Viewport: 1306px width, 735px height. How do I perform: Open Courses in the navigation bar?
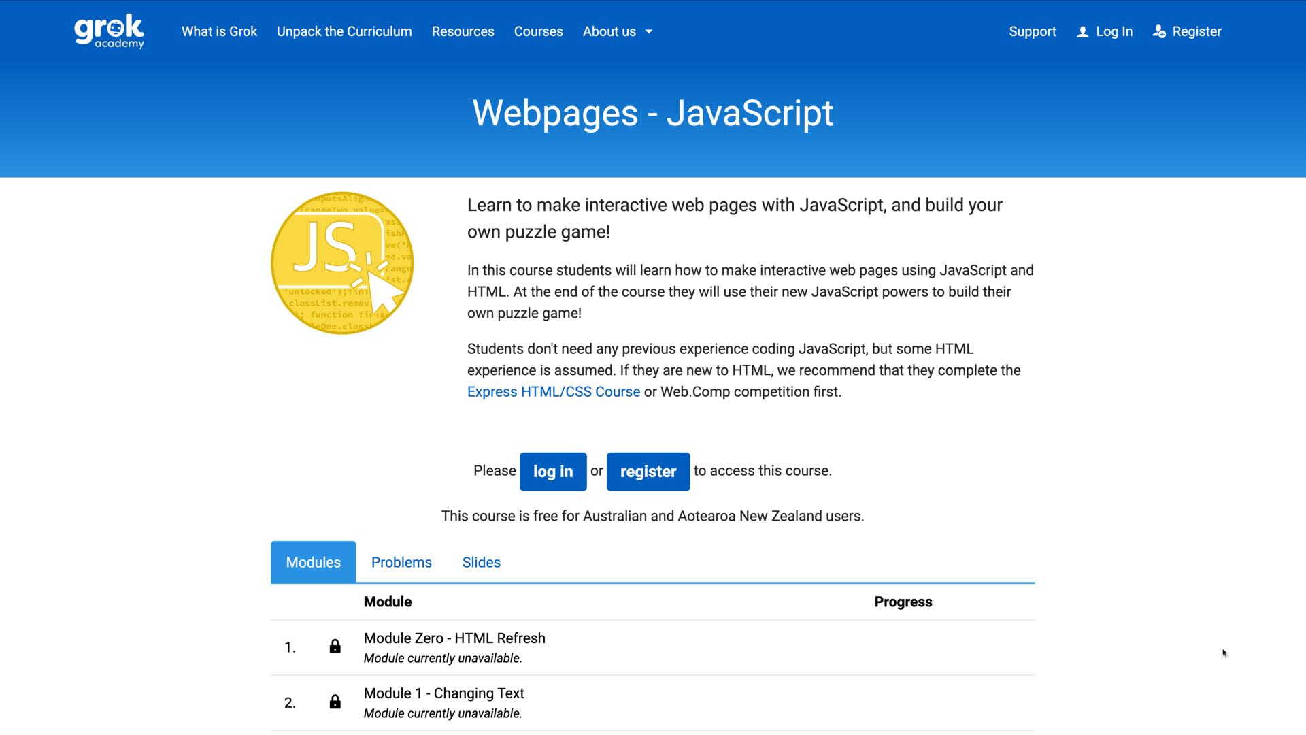[539, 31]
